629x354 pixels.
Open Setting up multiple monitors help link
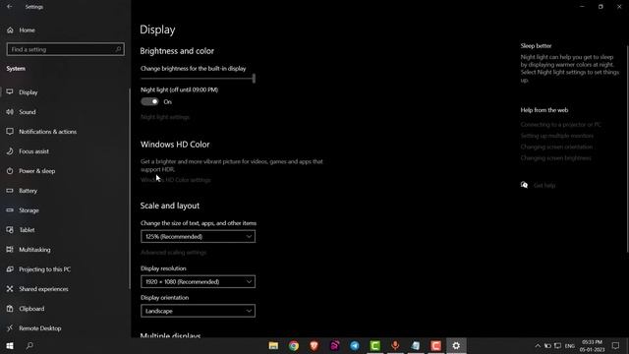point(557,136)
